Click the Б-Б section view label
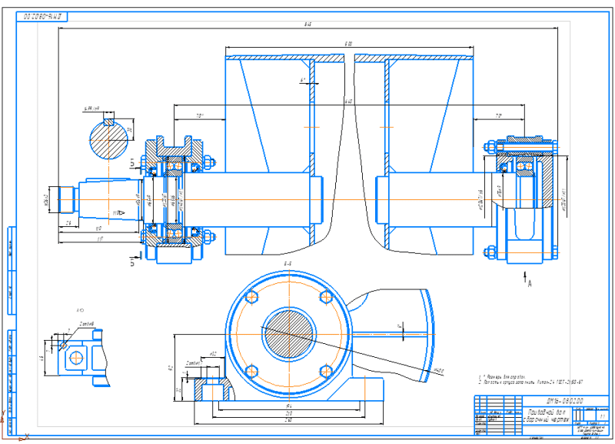The image size is (615, 444). 288,264
